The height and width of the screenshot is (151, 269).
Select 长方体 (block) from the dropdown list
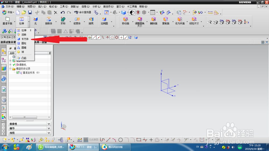[25, 39]
